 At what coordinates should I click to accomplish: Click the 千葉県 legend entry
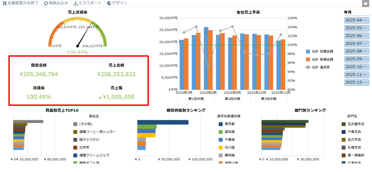coord(227,139)
